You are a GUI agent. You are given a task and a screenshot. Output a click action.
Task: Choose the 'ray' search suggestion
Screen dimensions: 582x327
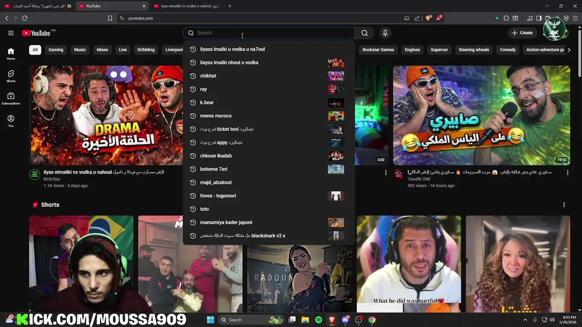point(269,89)
